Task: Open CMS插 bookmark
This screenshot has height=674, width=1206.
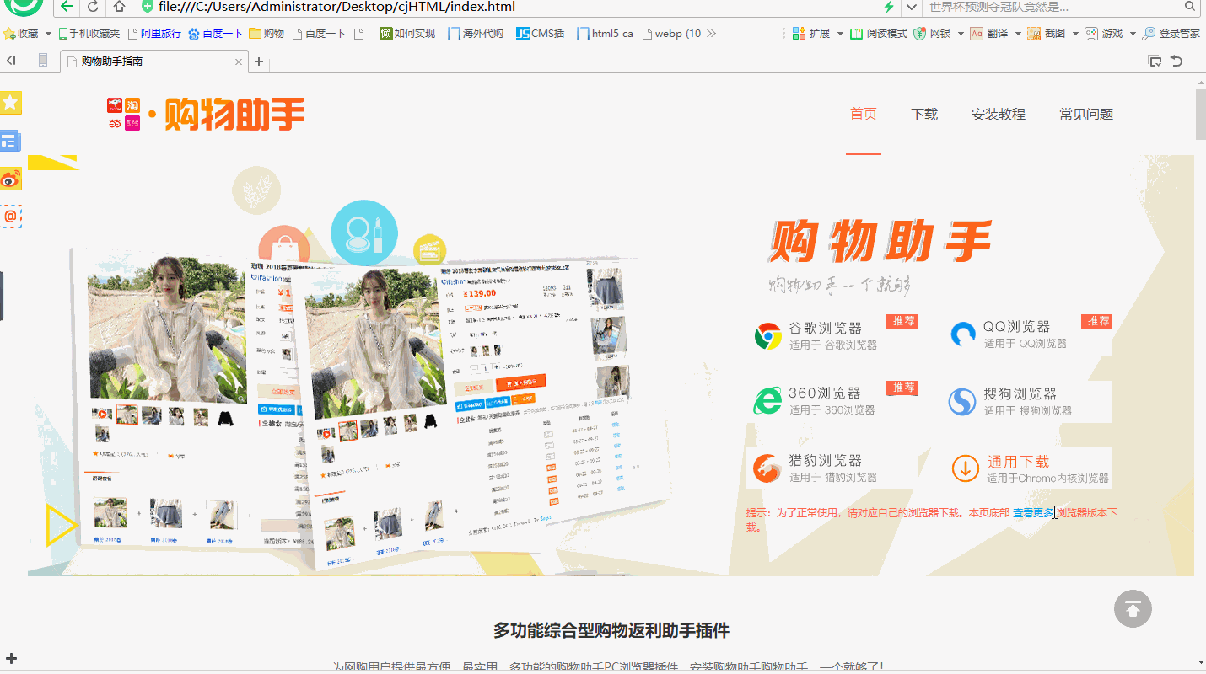Action: point(541,34)
